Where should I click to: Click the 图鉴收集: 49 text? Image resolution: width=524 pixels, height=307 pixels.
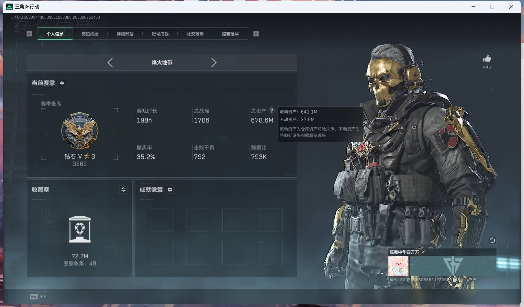click(80, 263)
